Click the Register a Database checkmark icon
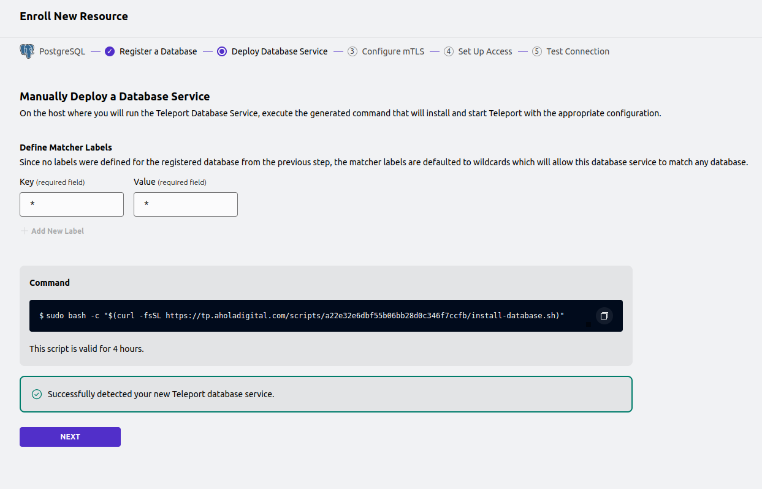 pyautogui.click(x=110, y=51)
